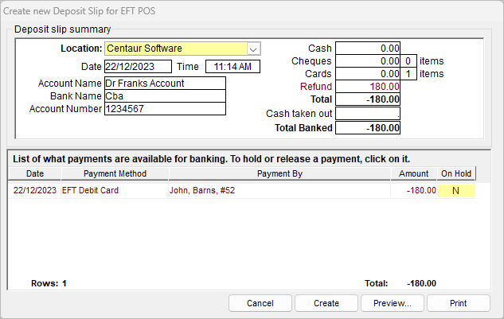
Task: Select the 22/12/2023 payment row date
Action: coord(35,190)
